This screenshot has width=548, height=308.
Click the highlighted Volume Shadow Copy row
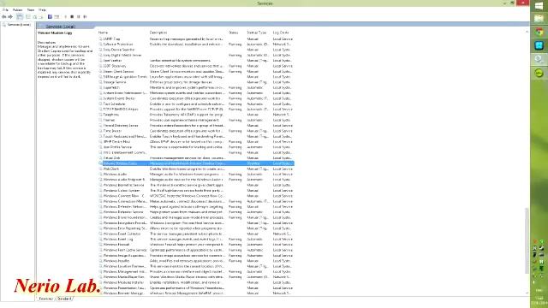point(196,163)
